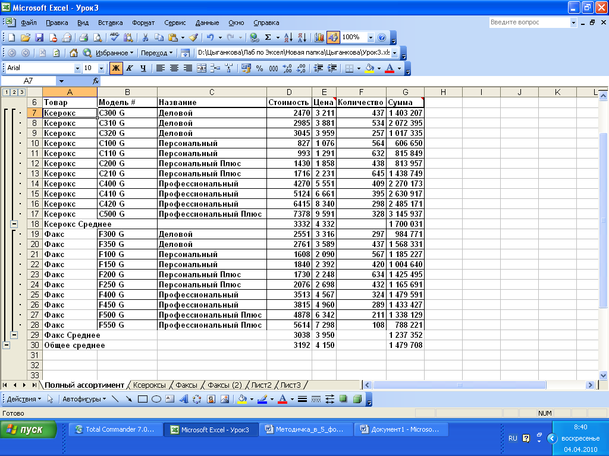Click the vertical scrollbar down arrow
Viewport: 609px width, 456px height.
603,375
